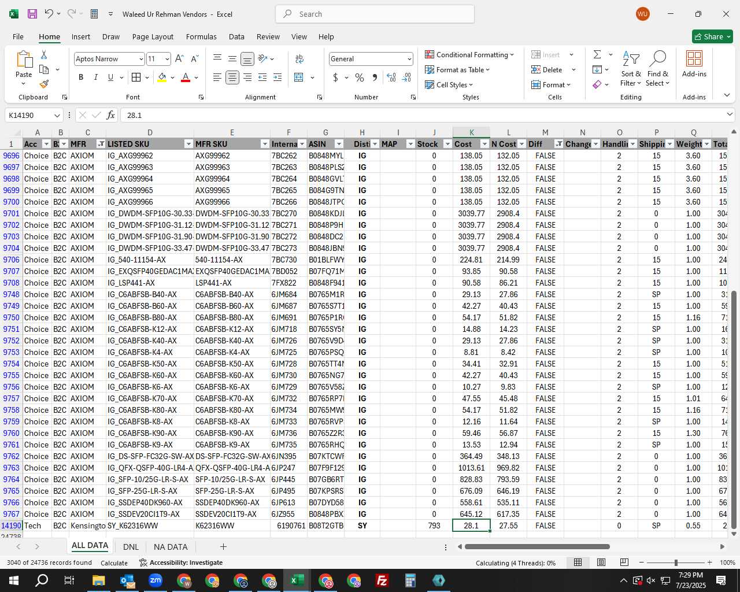Apply the red Font Color swatch
This screenshot has height=592, width=740.
186,77
